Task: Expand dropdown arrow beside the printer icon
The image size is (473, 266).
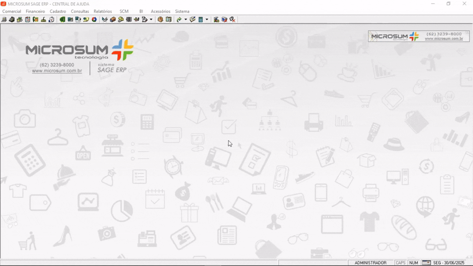Action: click(151, 19)
